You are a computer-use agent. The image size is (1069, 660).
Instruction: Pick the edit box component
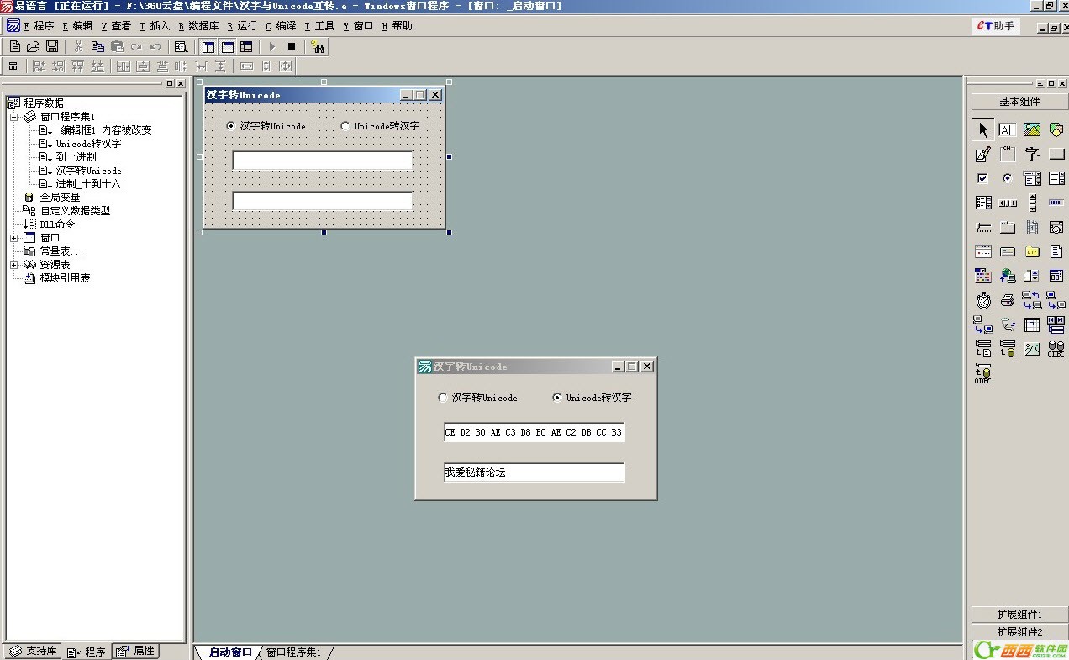(x=1007, y=129)
